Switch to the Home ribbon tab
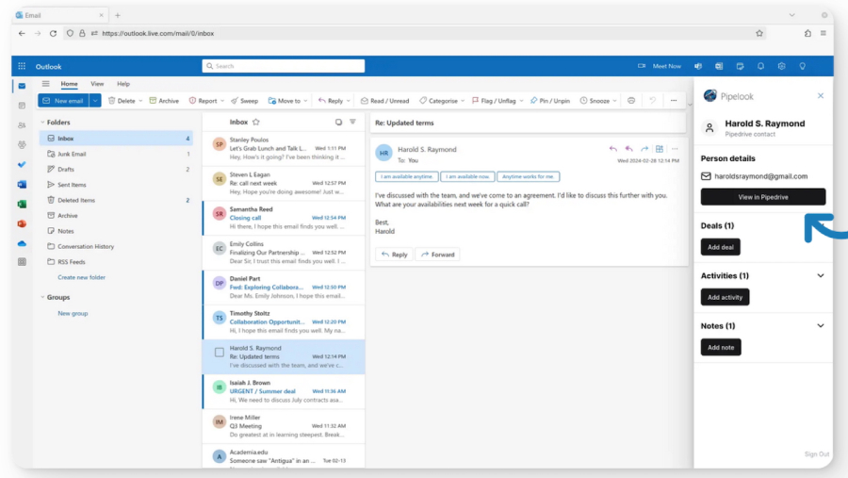Viewport: 848px width, 478px height. click(x=69, y=84)
